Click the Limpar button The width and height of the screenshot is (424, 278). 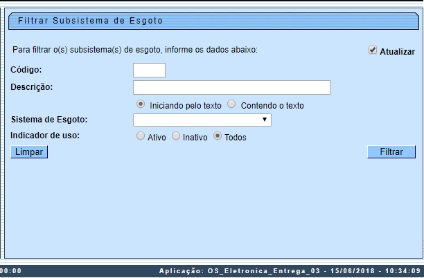click(x=29, y=152)
